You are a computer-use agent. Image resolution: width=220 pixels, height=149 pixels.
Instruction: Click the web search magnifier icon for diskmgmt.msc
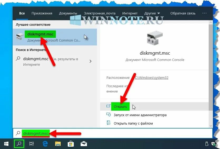pyautogui.click(x=18, y=59)
